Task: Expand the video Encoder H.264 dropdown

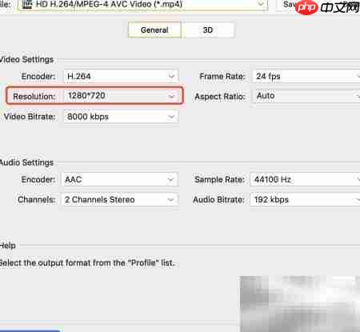Action: pos(121,76)
